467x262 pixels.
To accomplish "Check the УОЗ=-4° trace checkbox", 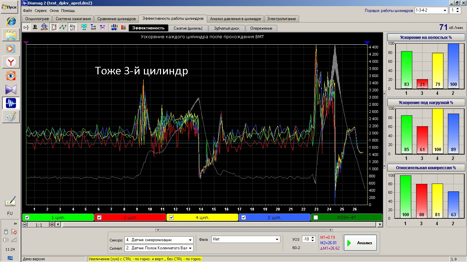I will click(x=316, y=217).
